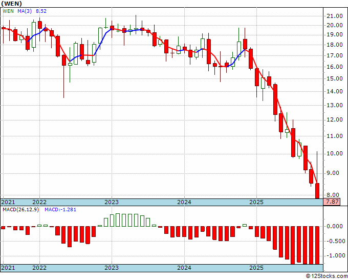This screenshot has width=348, height=280.
Task: Click the 0.000 MACD axis label
Action: [x=335, y=226]
